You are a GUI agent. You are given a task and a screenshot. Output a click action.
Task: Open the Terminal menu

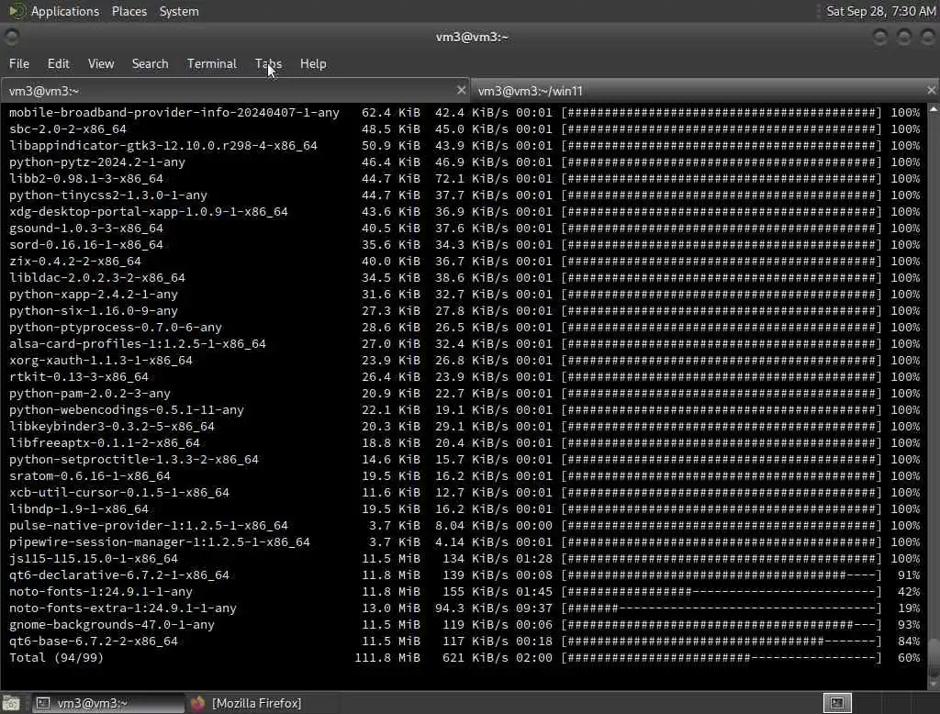212,63
